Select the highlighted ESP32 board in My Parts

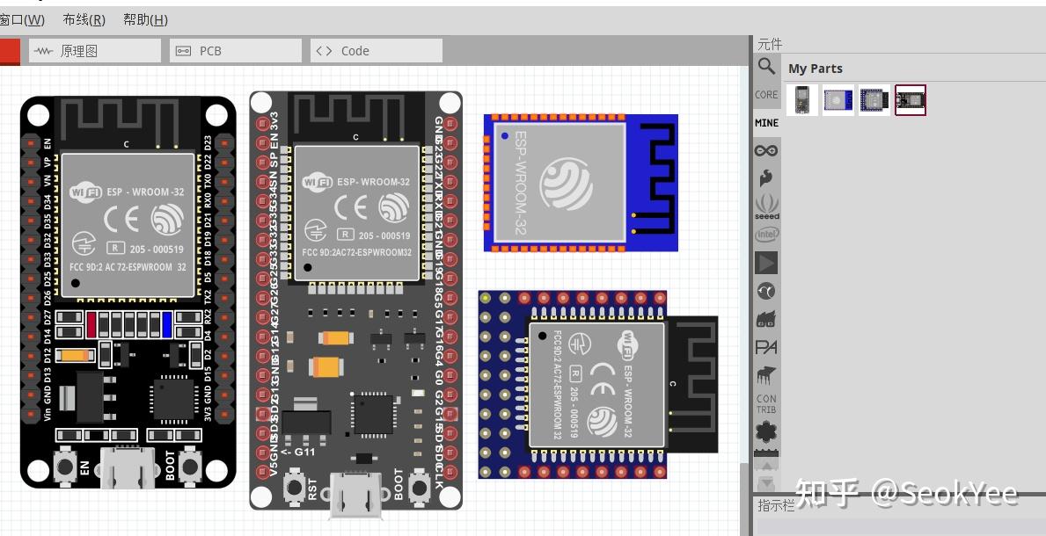(x=911, y=100)
